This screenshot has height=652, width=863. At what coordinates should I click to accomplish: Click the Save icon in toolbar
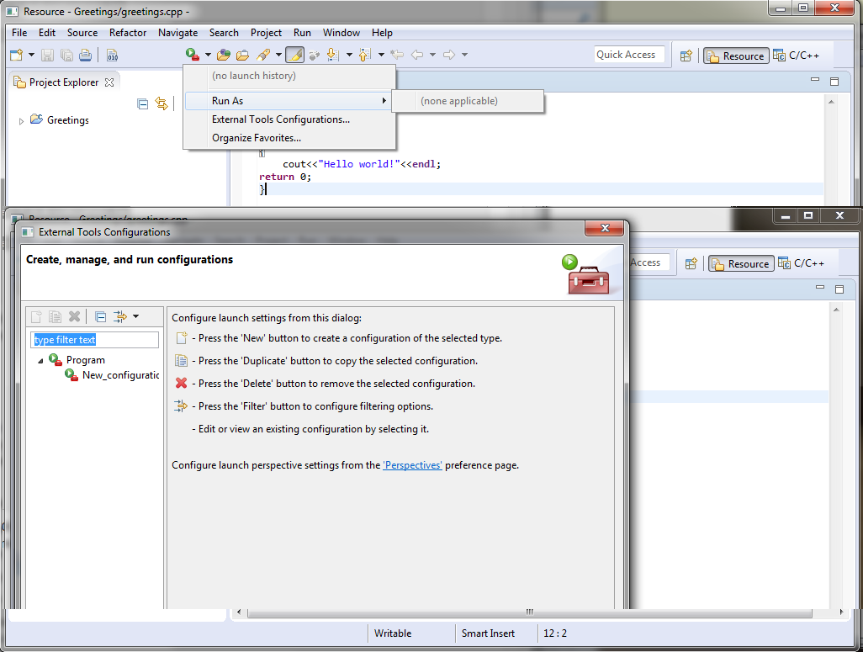[47, 55]
